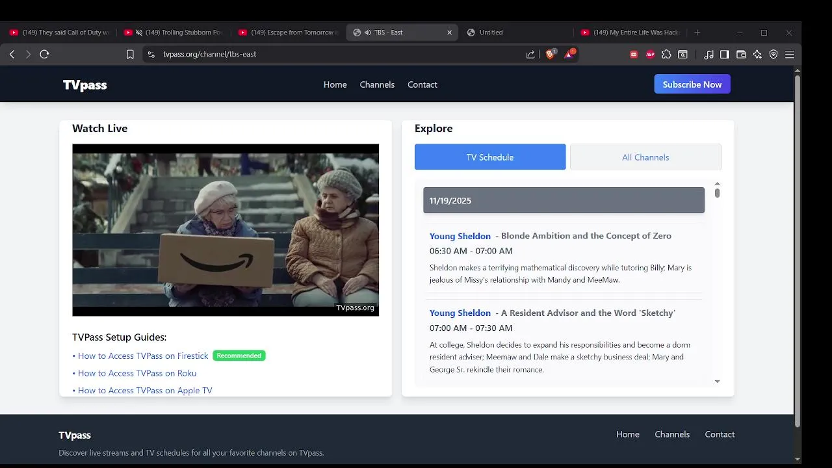The width and height of the screenshot is (832, 468).
Task: Unmute the Trolling Stubborn tab speaker icon
Action: 138,32
